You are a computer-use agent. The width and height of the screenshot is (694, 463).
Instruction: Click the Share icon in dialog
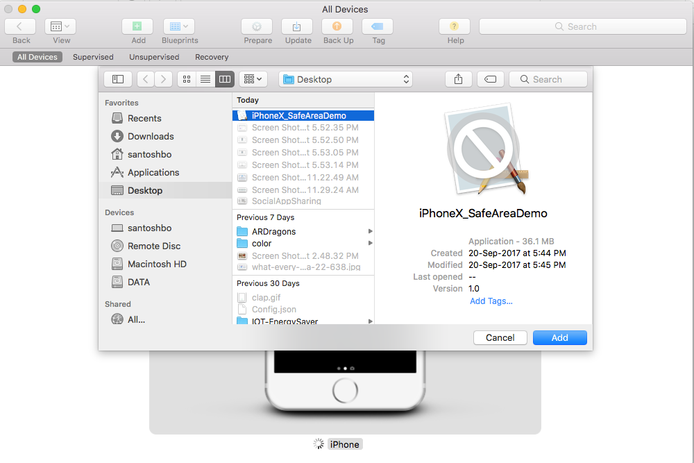(x=459, y=79)
